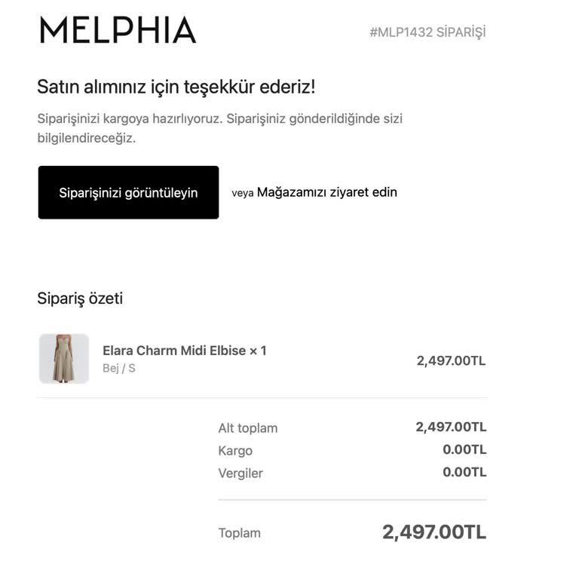
Task: Click the Alt toplam amount value
Action: point(451,427)
